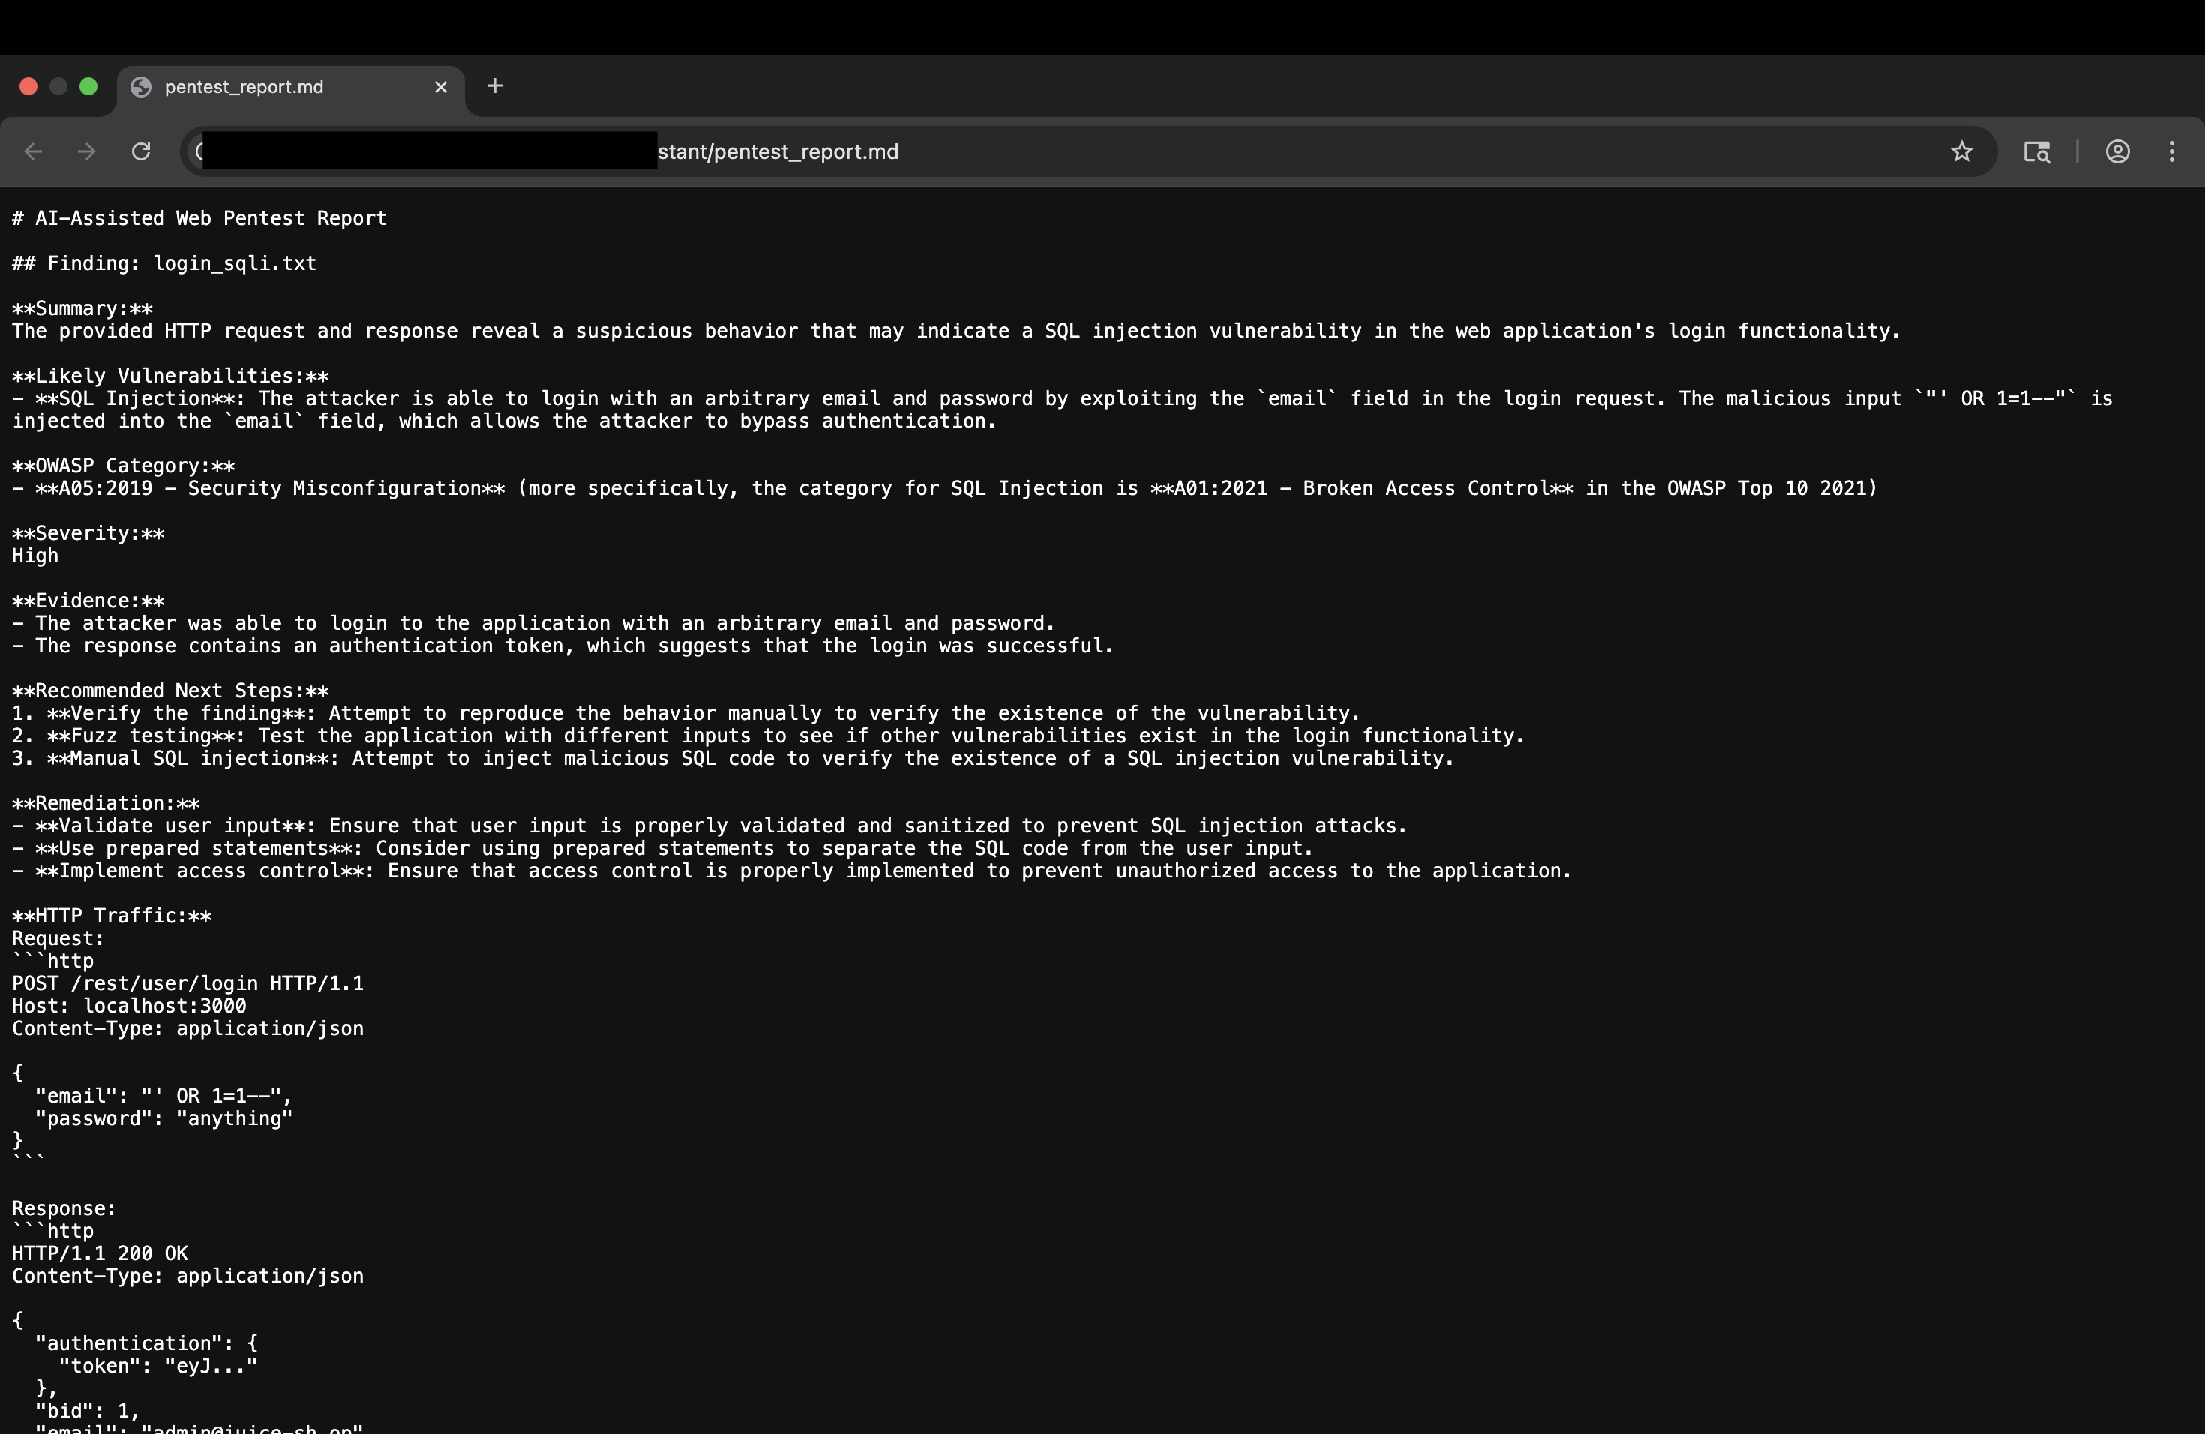
Task: Click the Summary sentence starting "The provided HTTP request"
Action: 956,331
